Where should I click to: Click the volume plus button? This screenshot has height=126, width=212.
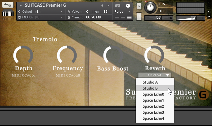click(203, 18)
